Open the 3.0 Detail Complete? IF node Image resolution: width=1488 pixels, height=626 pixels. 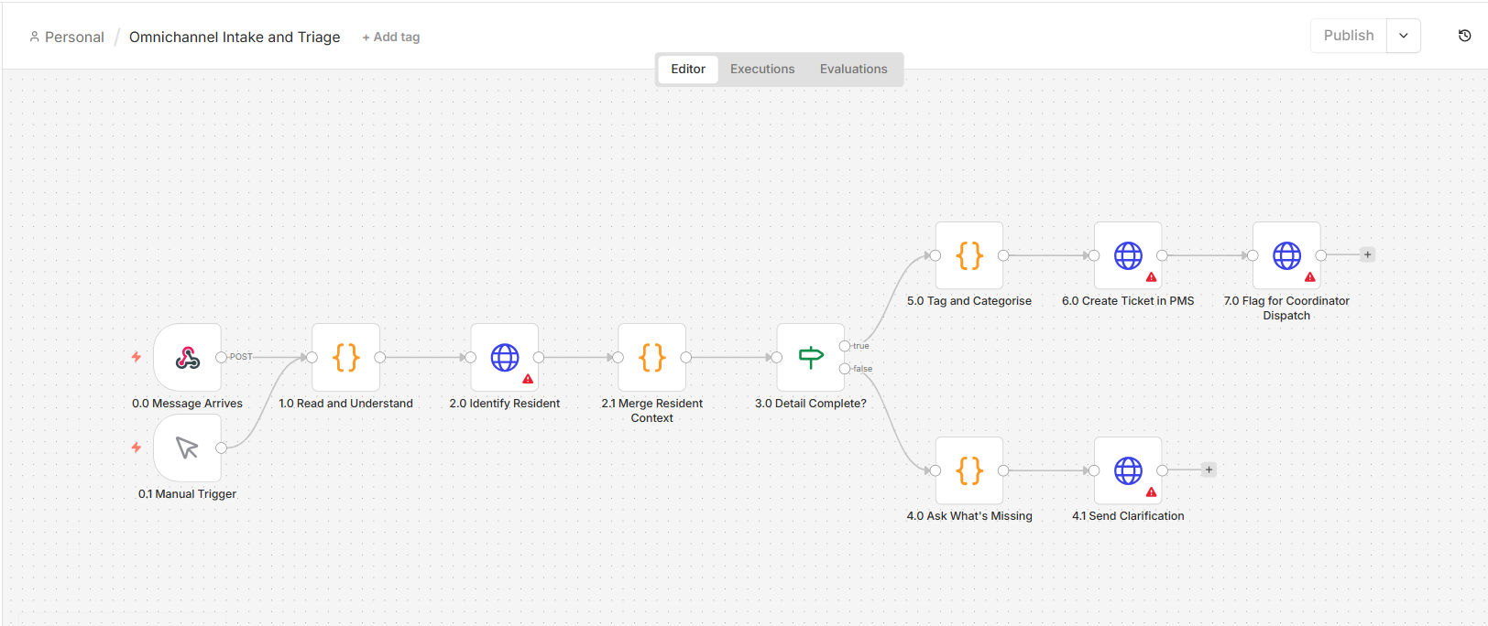tap(811, 357)
